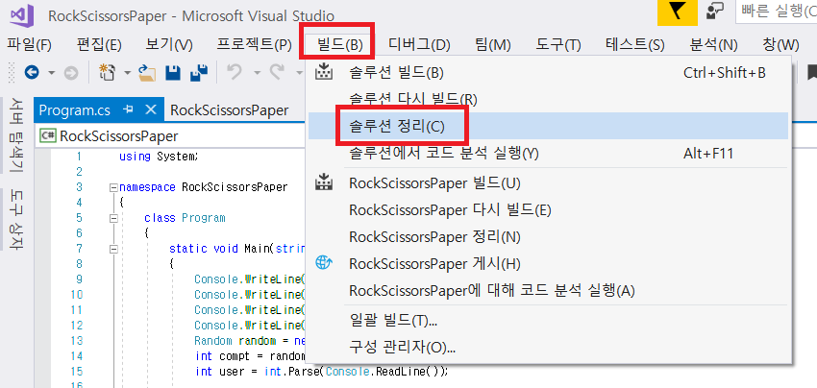Click the Save All toolbar icon

(x=199, y=73)
